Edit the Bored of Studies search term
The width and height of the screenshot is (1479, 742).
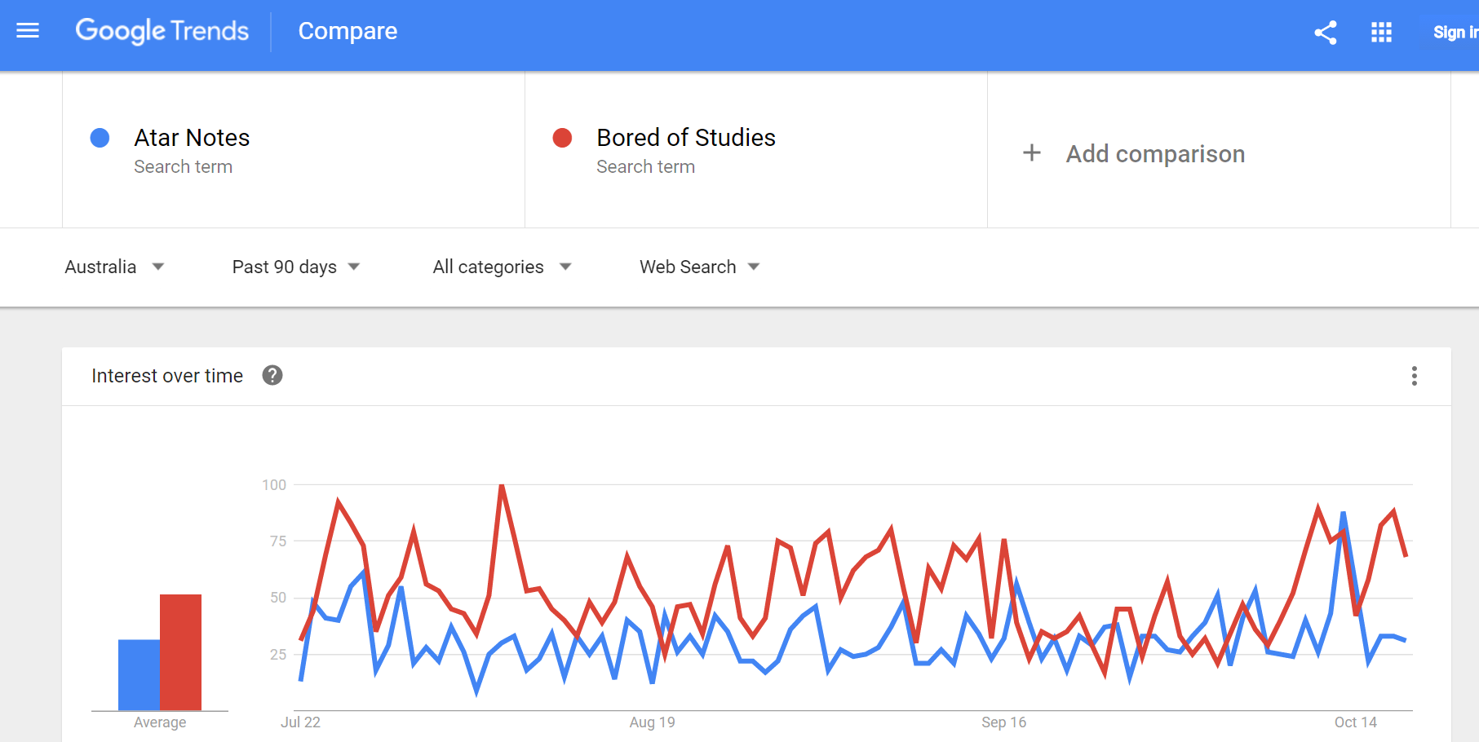[x=685, y=138]
